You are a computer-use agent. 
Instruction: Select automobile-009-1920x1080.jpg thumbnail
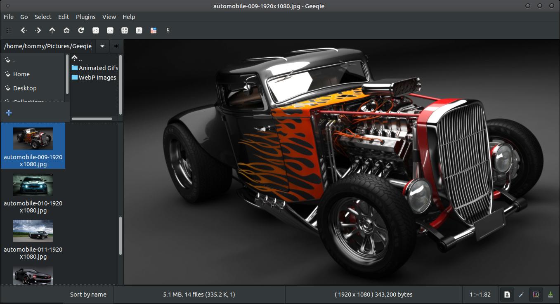pyautogui.click(x=33, y=146)
